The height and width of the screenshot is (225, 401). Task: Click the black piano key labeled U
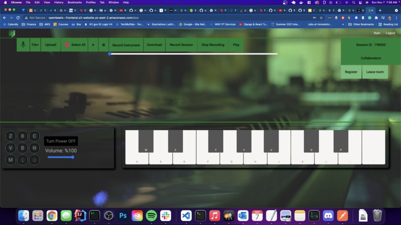(271, 141)
